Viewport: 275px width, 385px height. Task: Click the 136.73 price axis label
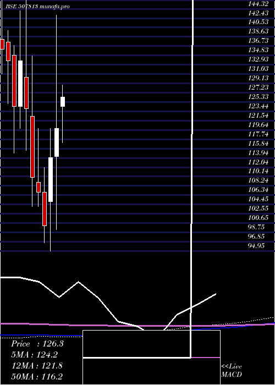(x=258, y=41)
